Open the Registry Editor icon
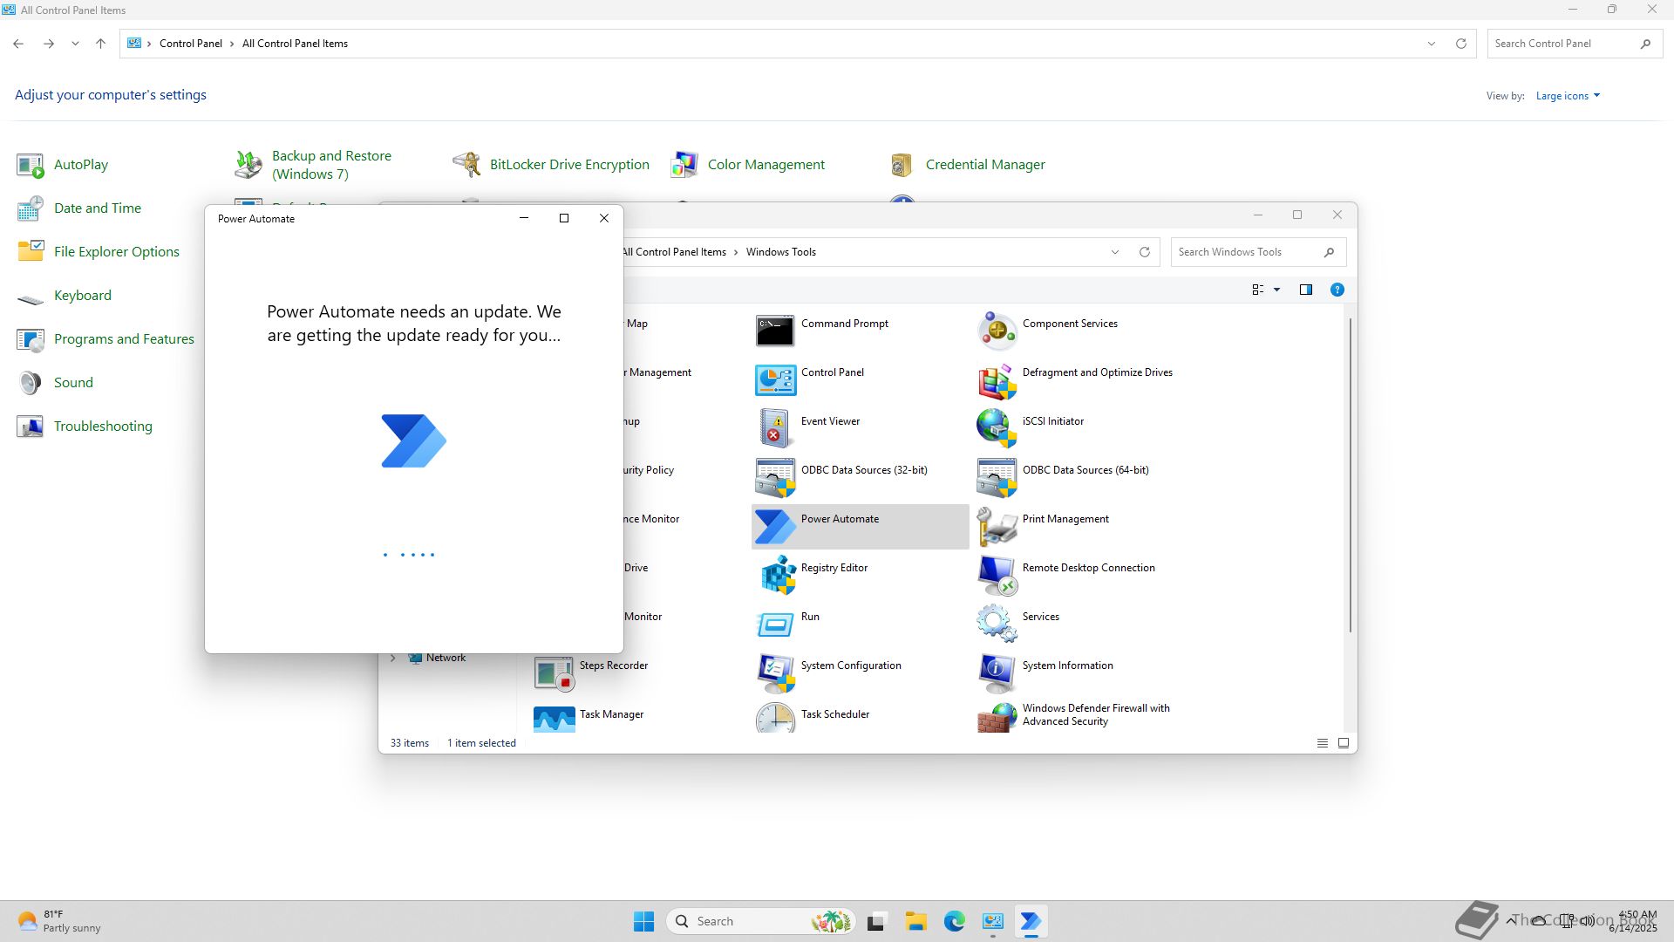The height and width of the screenshot is (942, 1674). 774,575
